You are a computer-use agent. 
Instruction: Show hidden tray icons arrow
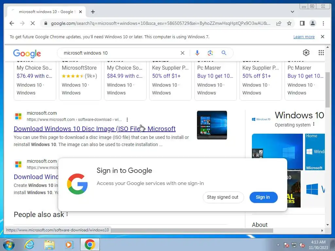click(278, 245)
